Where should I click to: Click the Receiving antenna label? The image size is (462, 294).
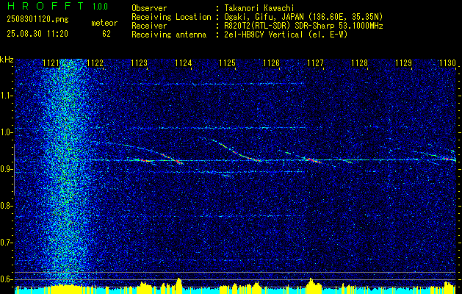click(x=169, y=35)
